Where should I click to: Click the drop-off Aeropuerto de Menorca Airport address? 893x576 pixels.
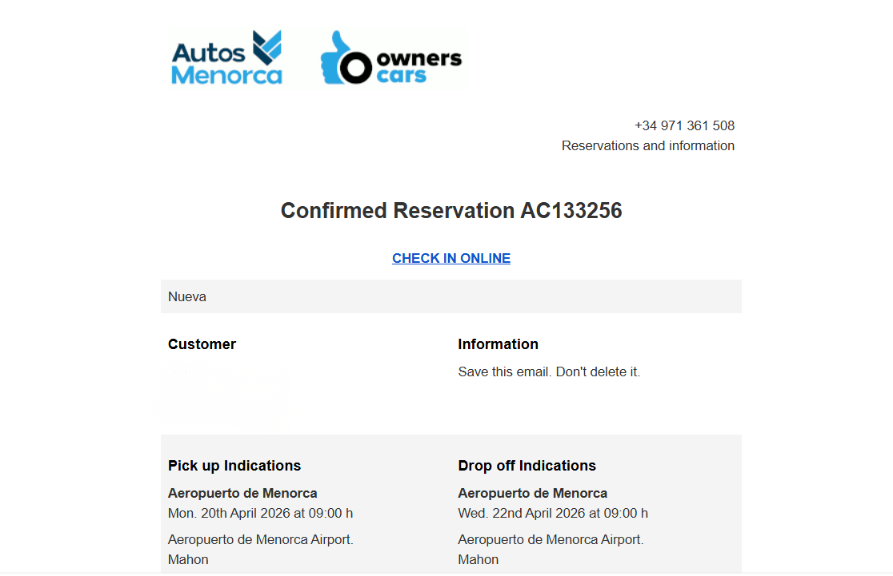pos(551,539)
